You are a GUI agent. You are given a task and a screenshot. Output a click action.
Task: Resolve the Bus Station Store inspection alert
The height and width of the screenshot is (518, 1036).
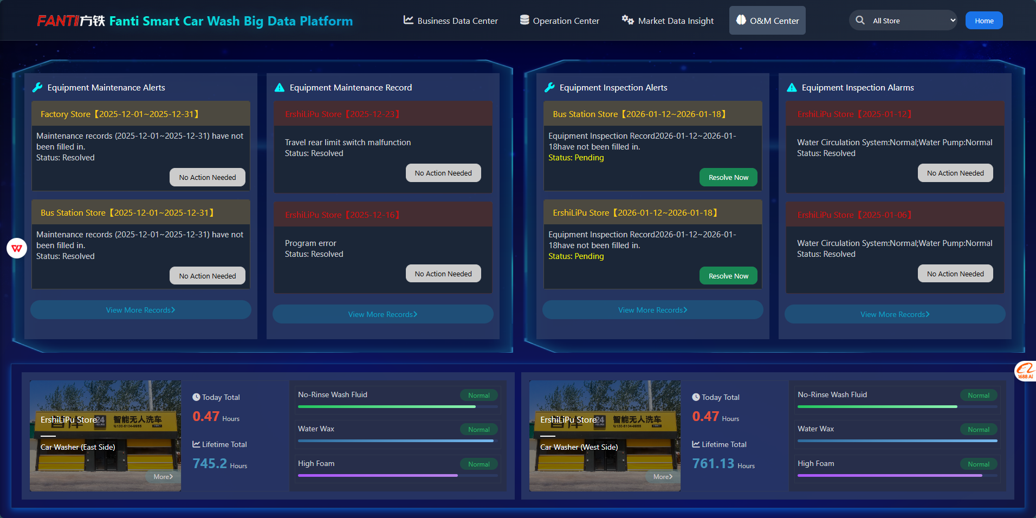coord(728,178)
